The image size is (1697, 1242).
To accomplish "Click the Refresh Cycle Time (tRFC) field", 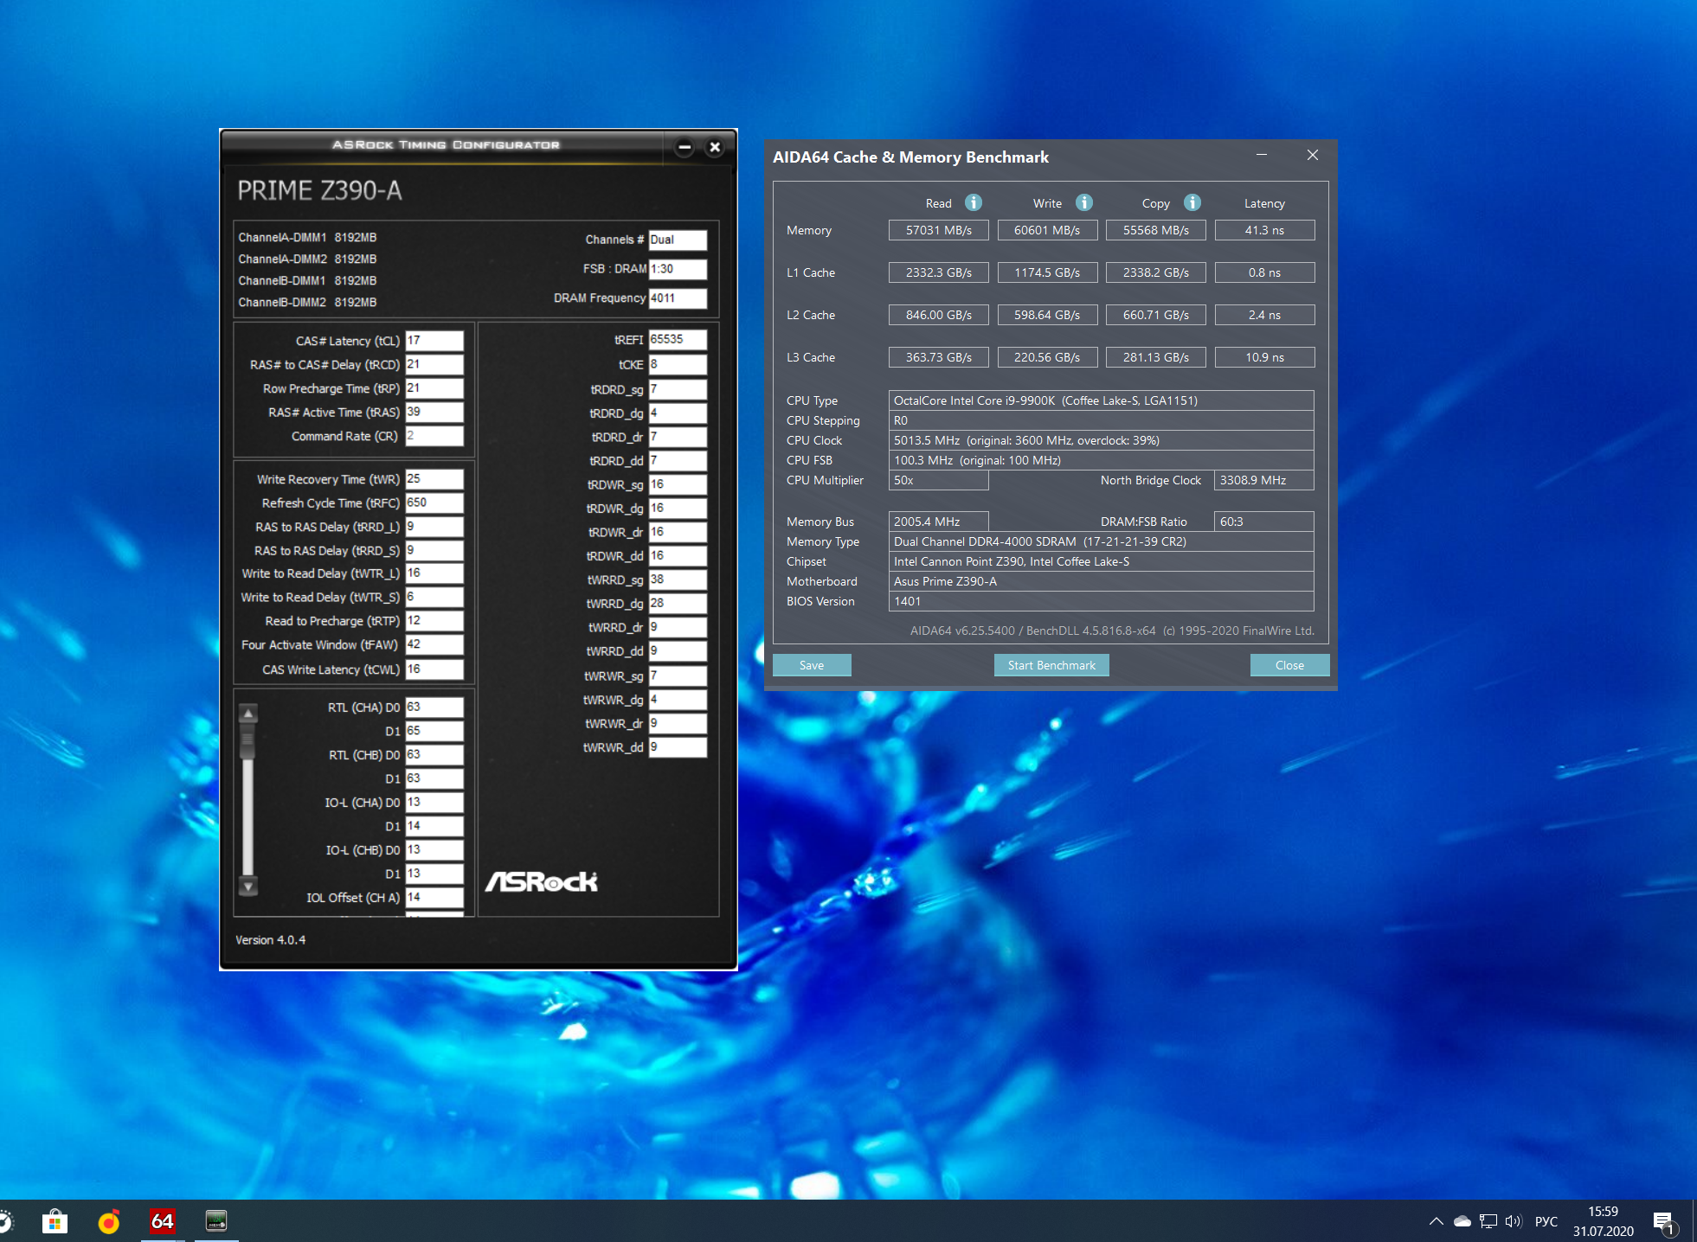I will [x=434, y=503].
